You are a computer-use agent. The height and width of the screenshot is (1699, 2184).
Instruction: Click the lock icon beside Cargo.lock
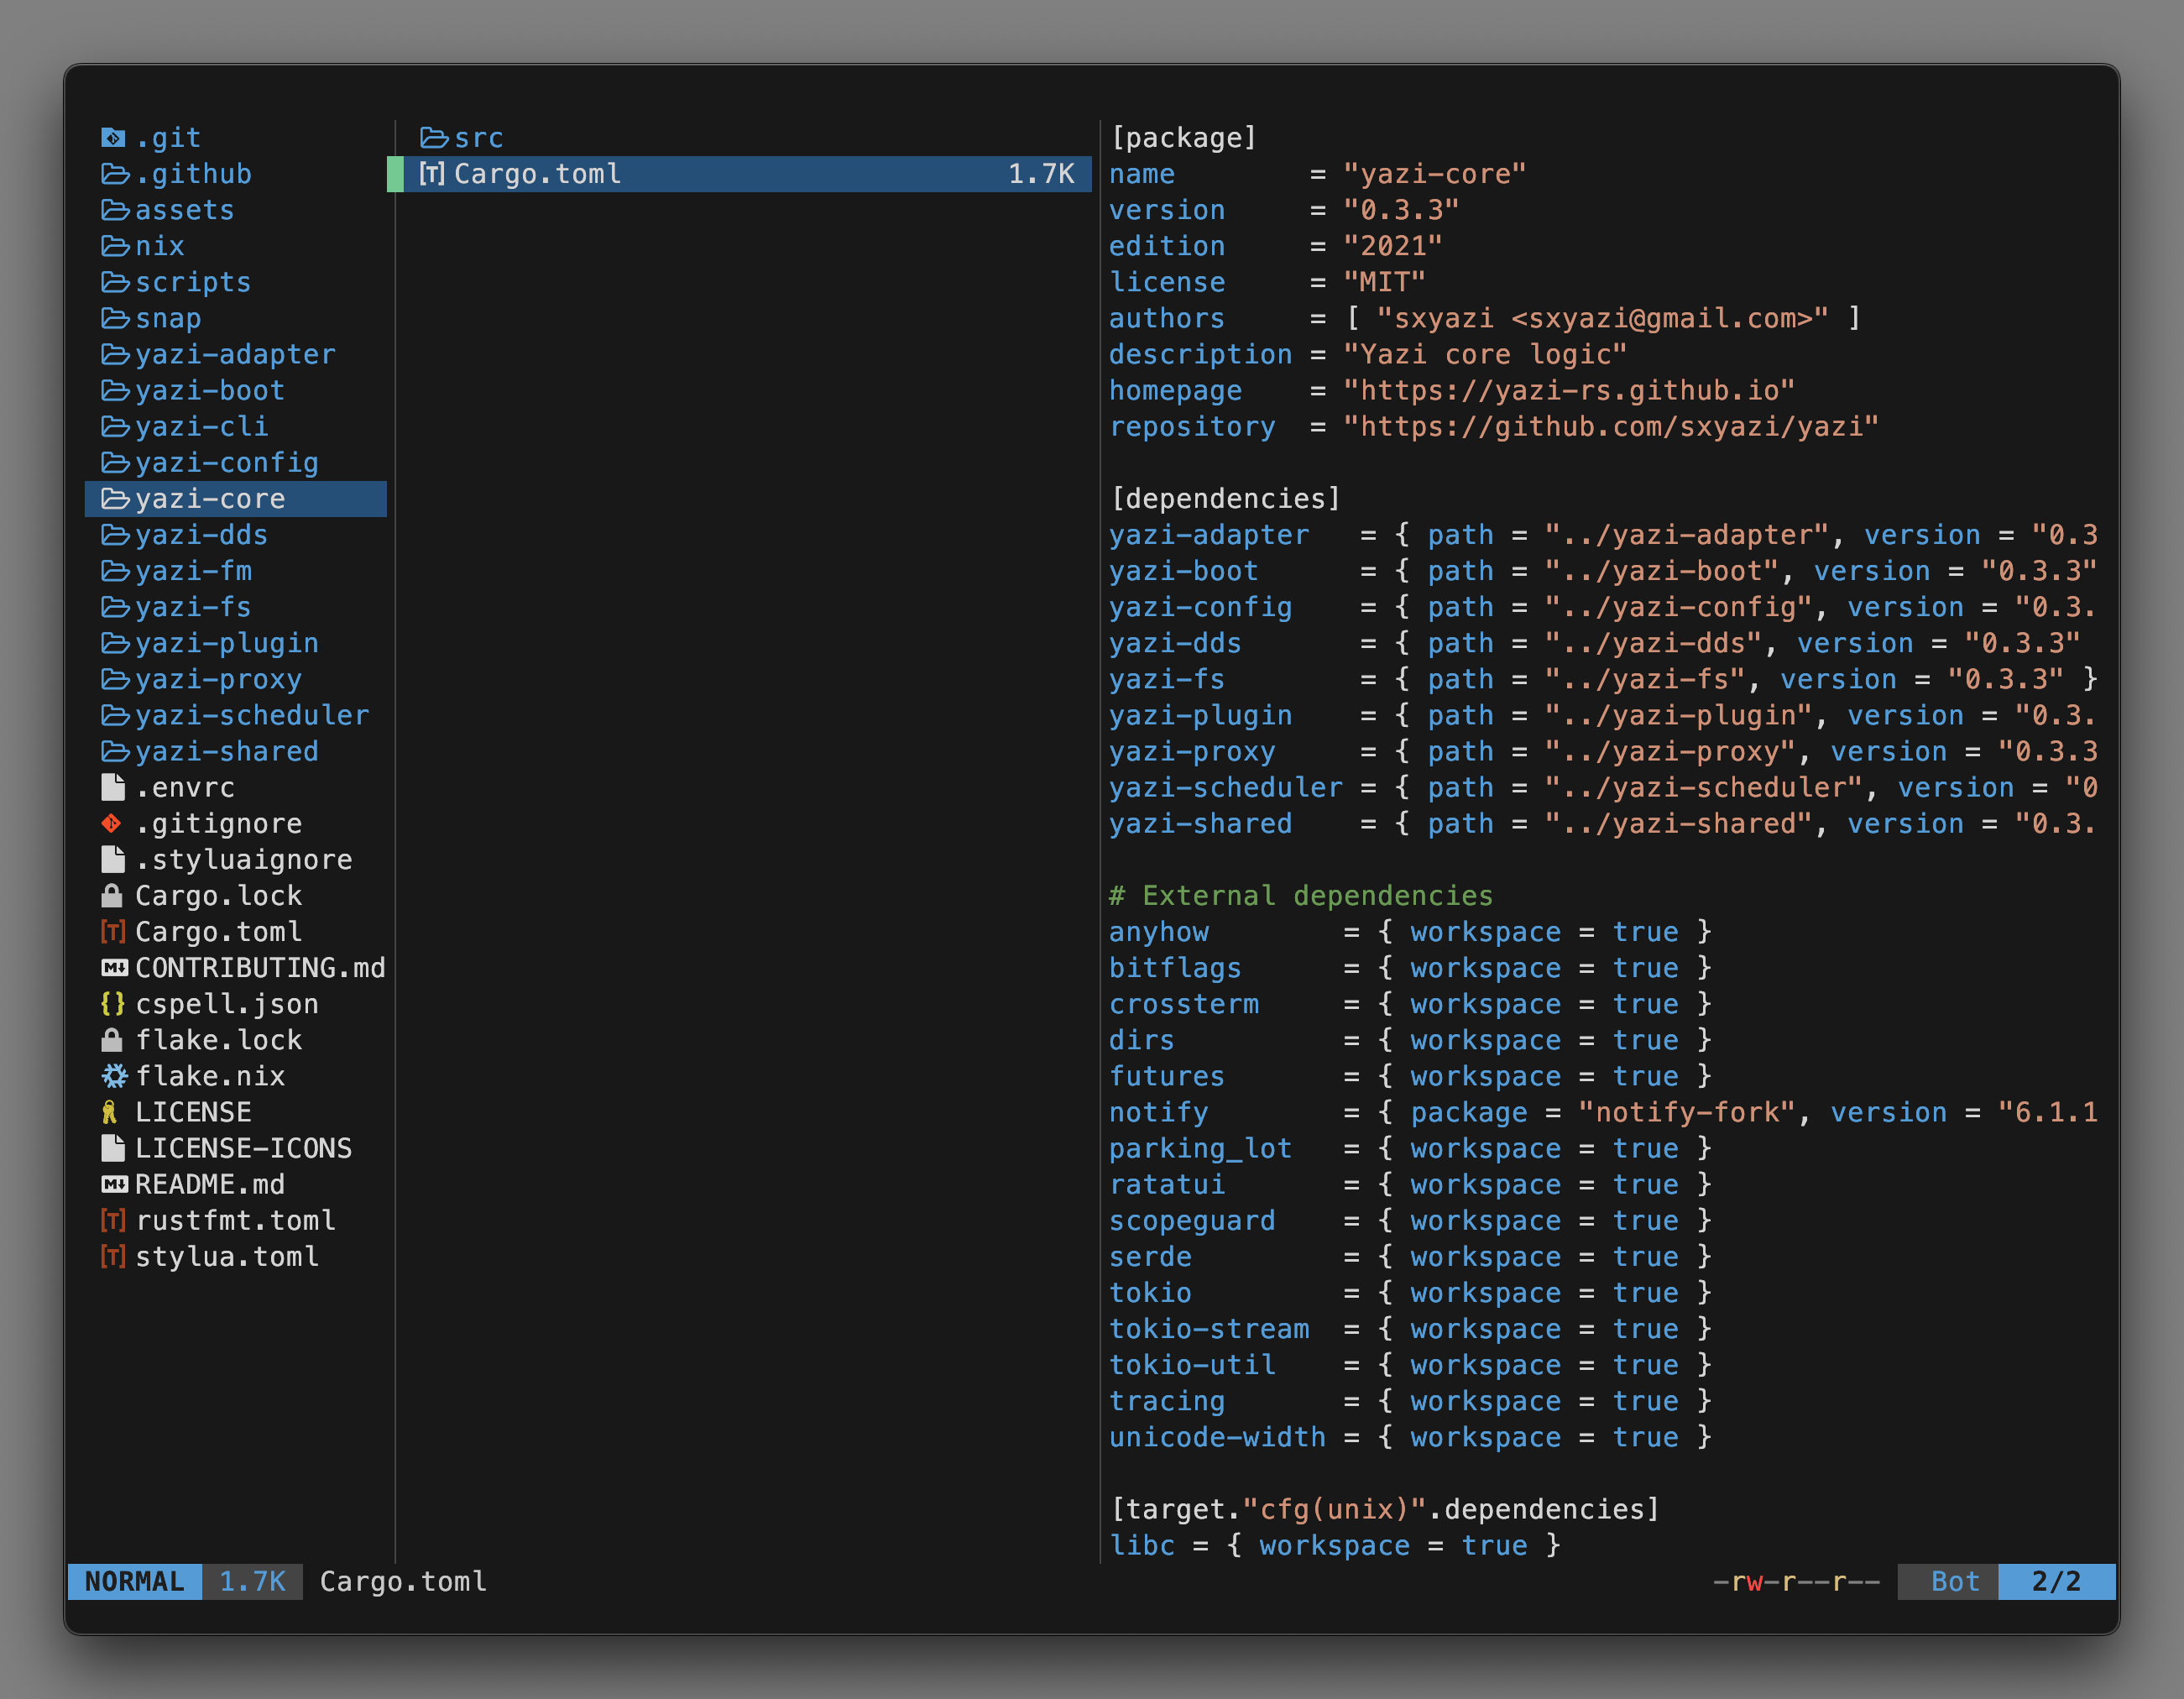113,895
